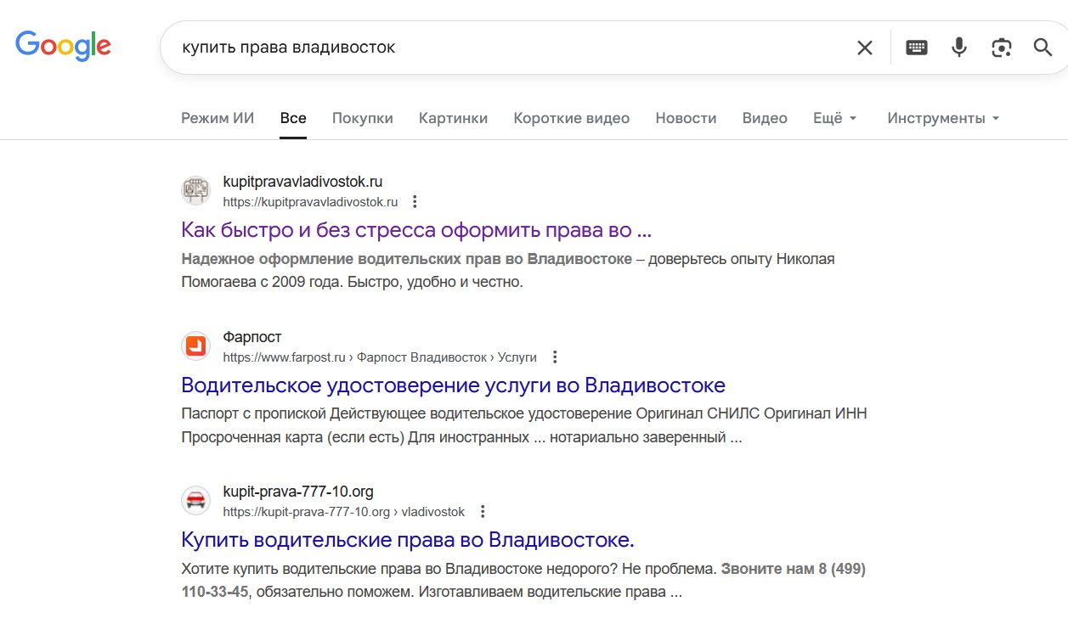Open the on-screen keyboard input tool
This screenshot has width=1068, height=624.
click(x=916, y=48)
